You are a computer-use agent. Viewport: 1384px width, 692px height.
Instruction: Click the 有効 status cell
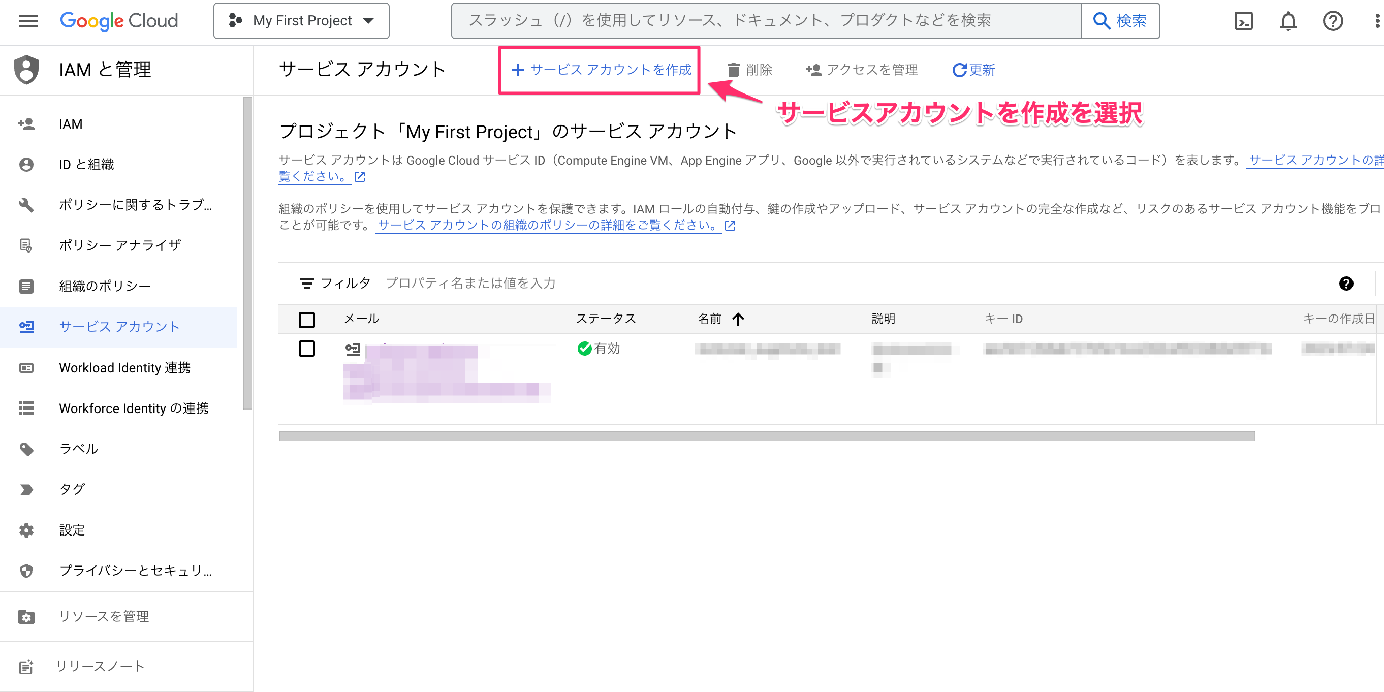(x=599, y=348)
